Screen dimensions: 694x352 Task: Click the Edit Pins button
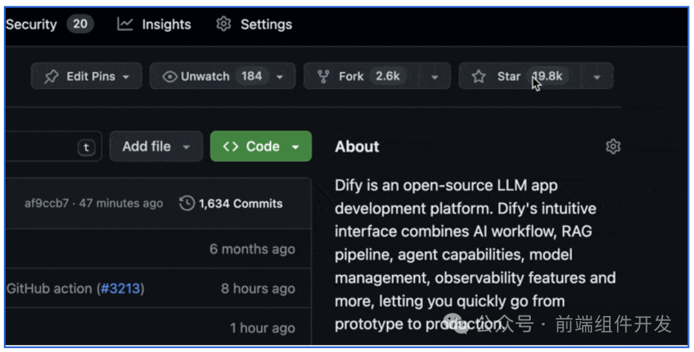(x=86, y=76)
